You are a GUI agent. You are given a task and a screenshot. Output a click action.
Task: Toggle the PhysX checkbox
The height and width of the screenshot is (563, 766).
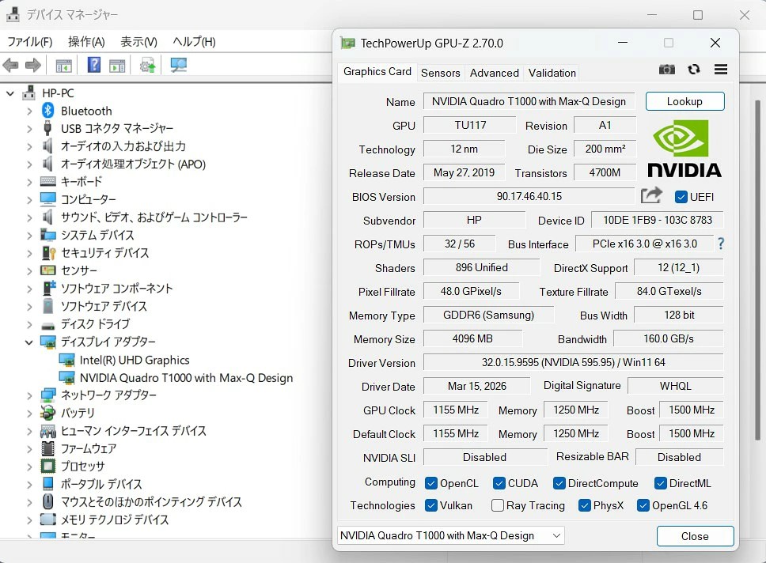click(x=584, y=505)
